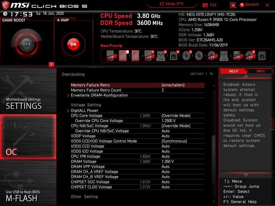Click the help panel bottom handle
The image size is (275, 206).
246,175
